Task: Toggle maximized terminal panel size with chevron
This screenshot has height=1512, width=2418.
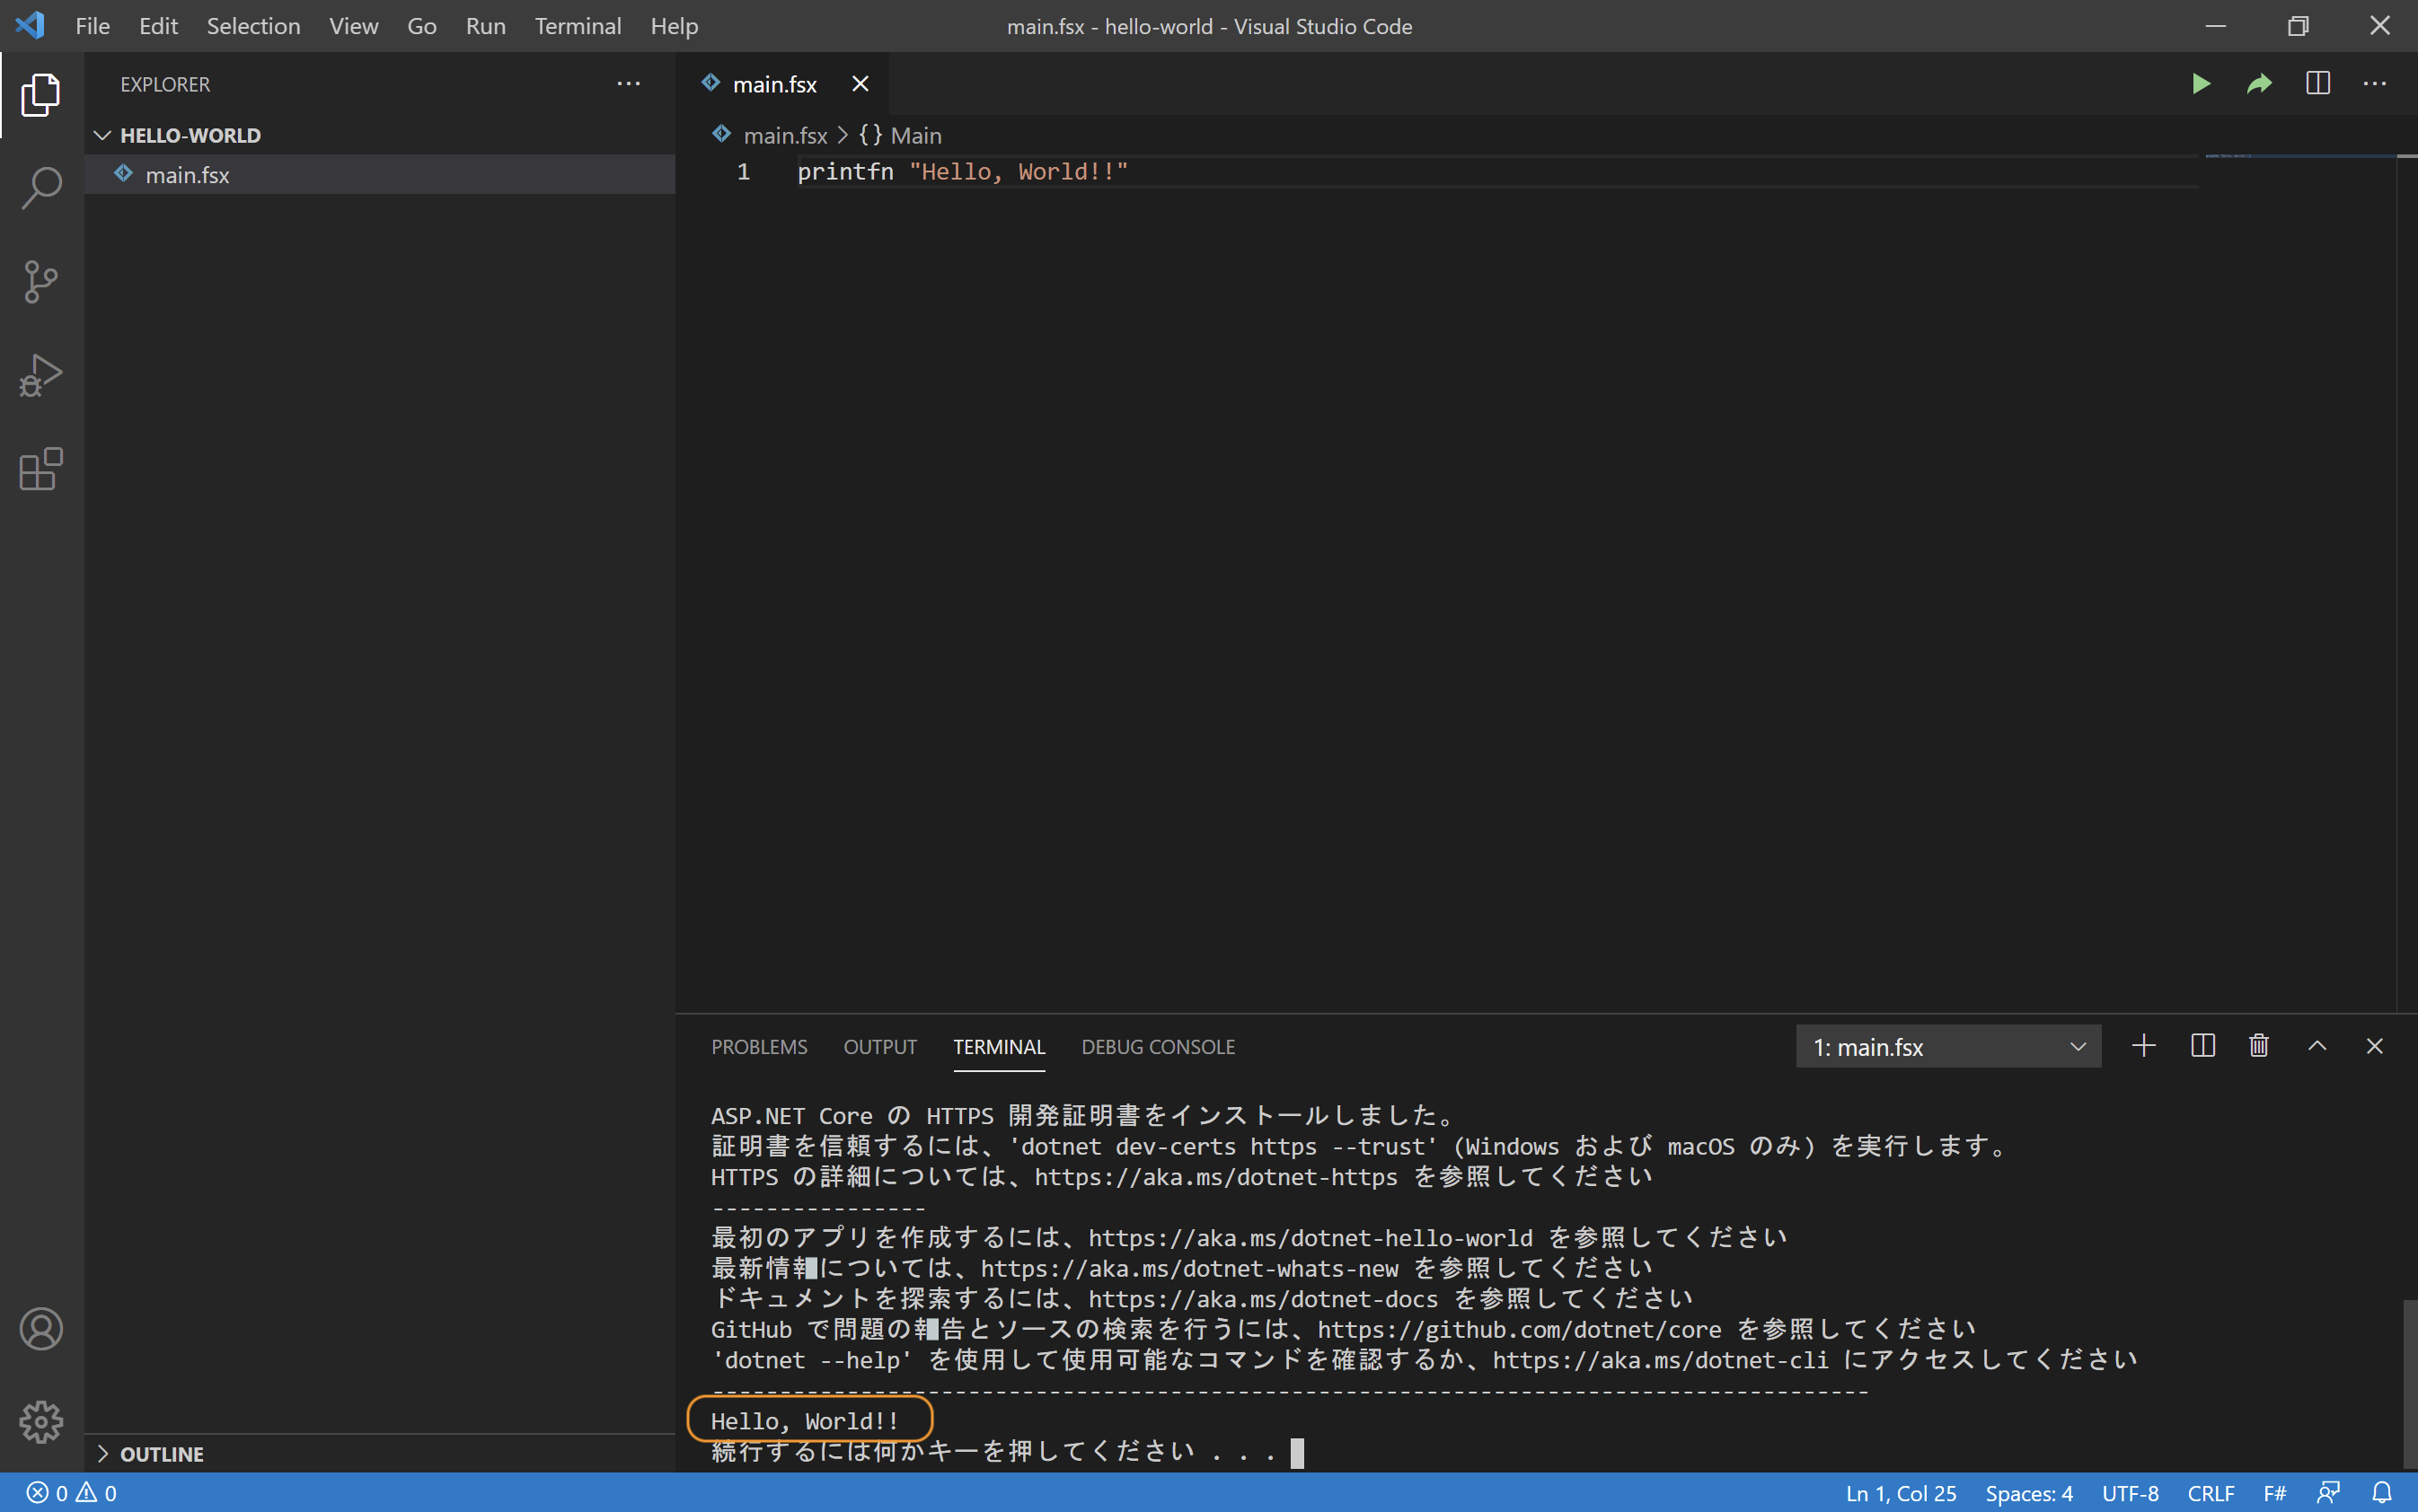Action: [x=2316, y=1046]
